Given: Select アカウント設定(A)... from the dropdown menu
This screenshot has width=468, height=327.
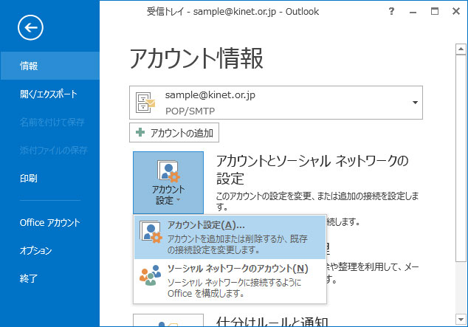Looking at the screenshot, I should (x=230, y=237).
